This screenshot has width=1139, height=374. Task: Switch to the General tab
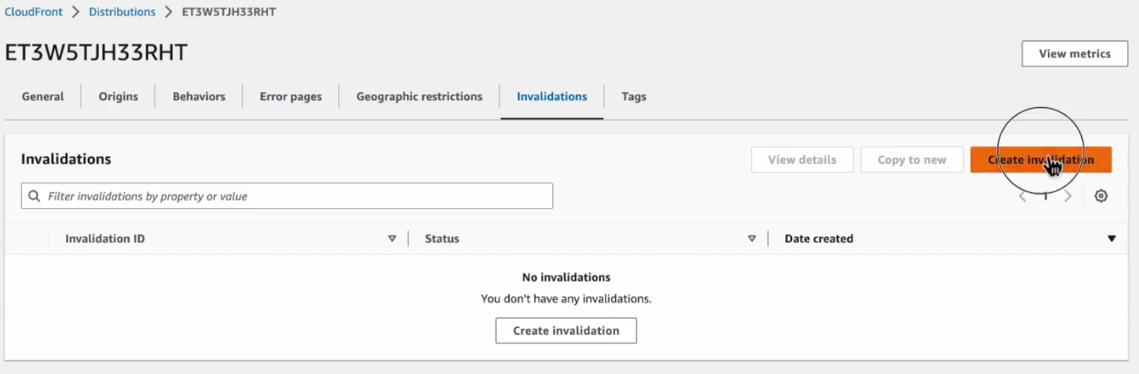point(42,96)
